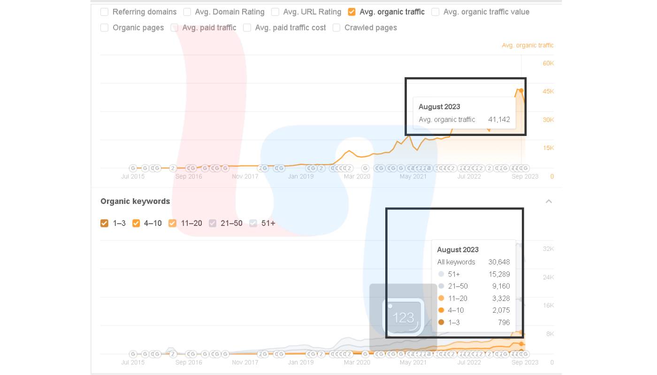The width and height of the screenshot is (657, 375).
Task: Click the '2' update marker near Sep 2016 on traffic chart
Action: coord(173,168)
